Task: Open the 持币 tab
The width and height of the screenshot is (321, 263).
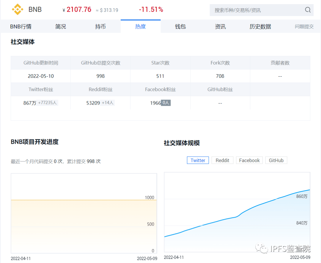Action: 100,26
